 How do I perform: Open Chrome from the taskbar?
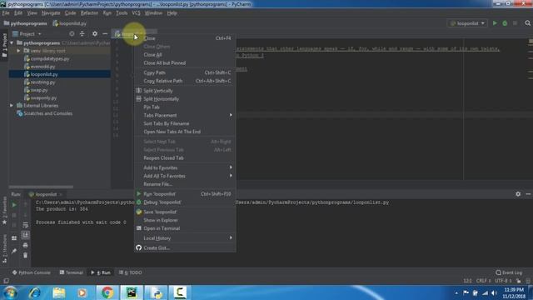coord(107,292)
